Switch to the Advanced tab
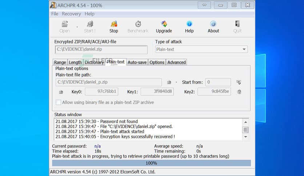Image resolution: width=304 pixels, height=176 pixels. coord(176,62)
